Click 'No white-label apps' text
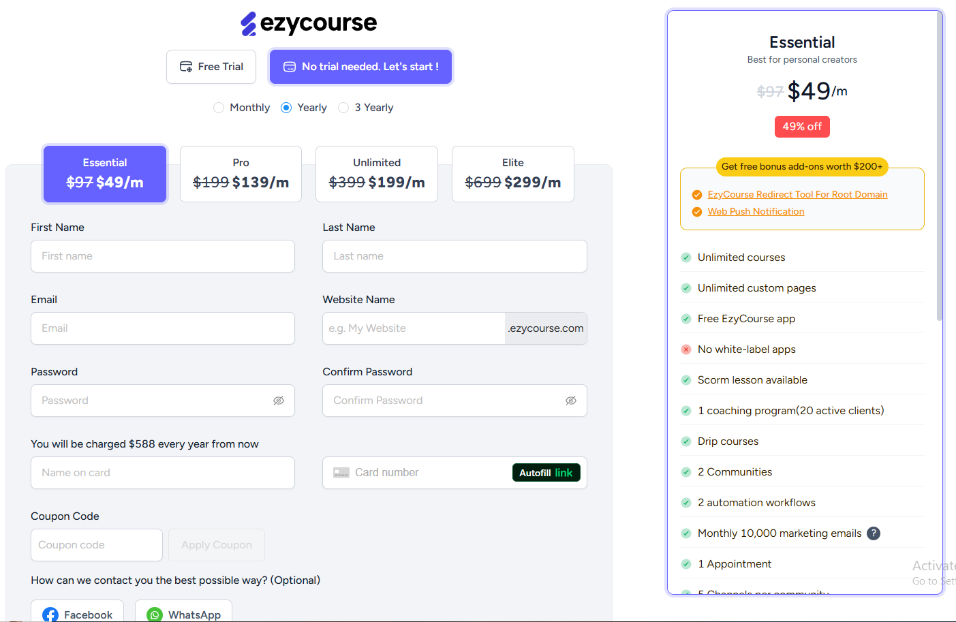956x622 pixels. click(747, 349)
